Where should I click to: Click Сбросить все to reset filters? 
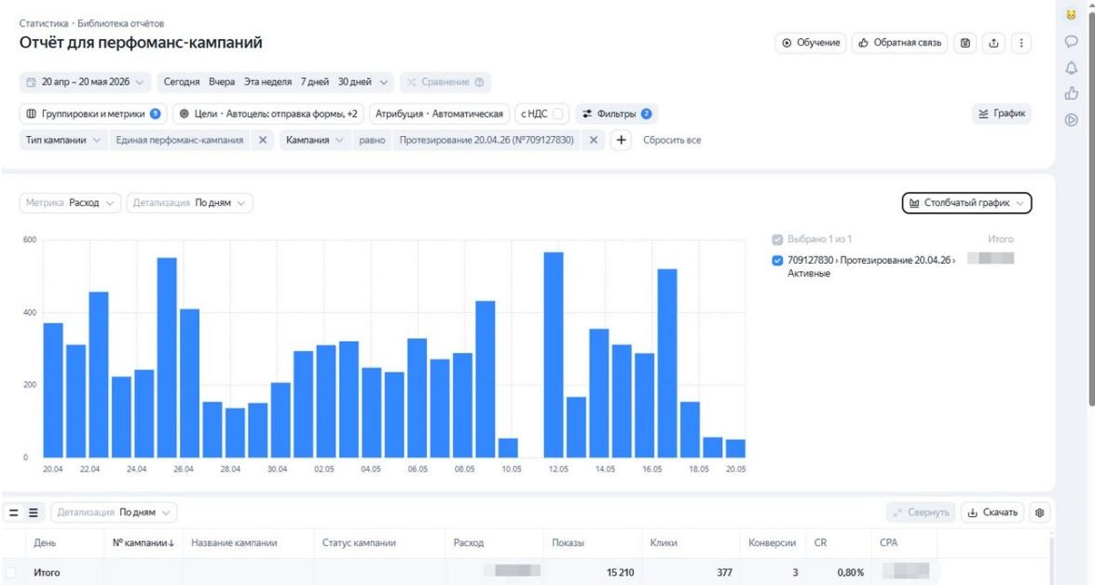(x=672, y=141)
